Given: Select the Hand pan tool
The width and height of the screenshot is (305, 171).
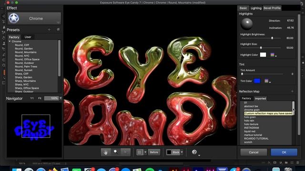Looking at the screenshot, I should (106, 152).
